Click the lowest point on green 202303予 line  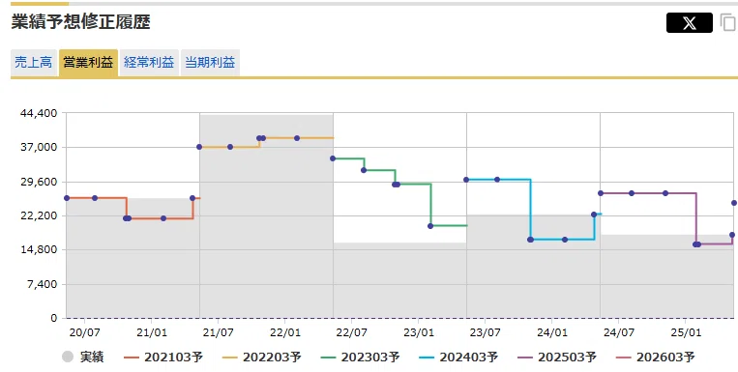(430, 226)
